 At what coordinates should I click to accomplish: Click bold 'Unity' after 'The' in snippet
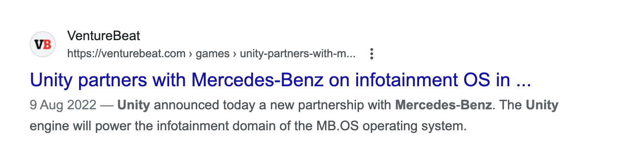click(542, 105)
